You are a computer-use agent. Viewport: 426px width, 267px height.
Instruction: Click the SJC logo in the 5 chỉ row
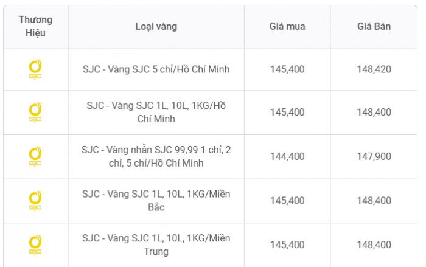[x=35, y=69]
